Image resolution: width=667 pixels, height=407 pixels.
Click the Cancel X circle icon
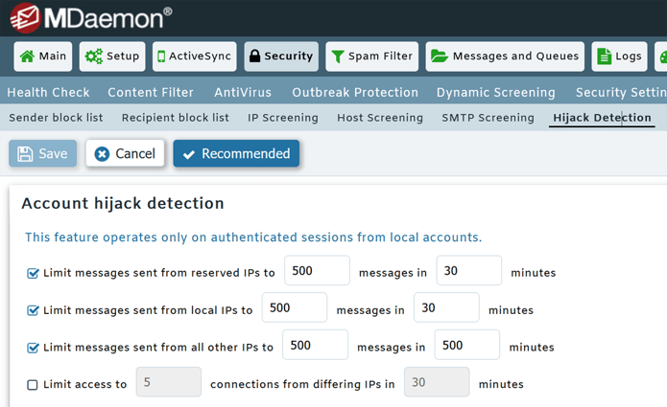[102, 153]
